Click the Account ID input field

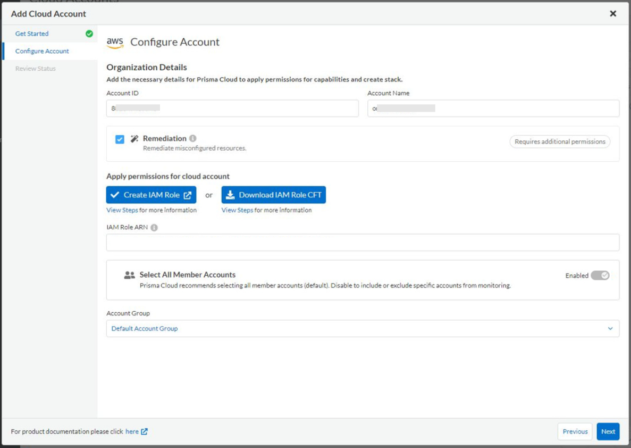[232, 109]
